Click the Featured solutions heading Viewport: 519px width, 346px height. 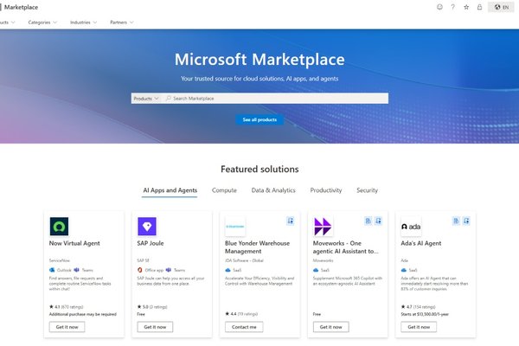click(x=259, y=170)
